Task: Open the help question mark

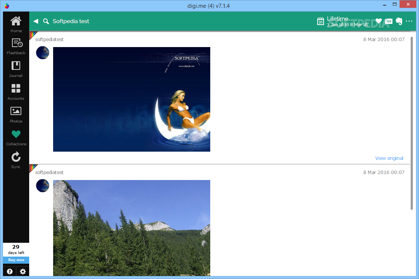Action: click(x=10, y=272)
